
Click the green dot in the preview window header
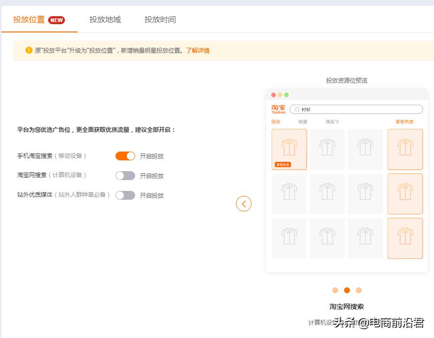pos(287,94)
